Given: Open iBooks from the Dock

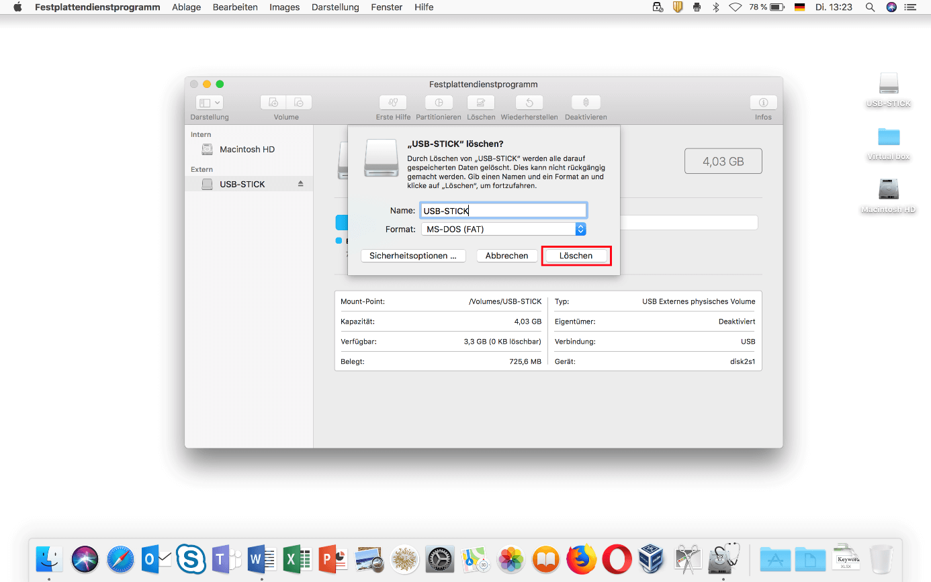Looking at the screenshot, I should [x=546, y=558].
